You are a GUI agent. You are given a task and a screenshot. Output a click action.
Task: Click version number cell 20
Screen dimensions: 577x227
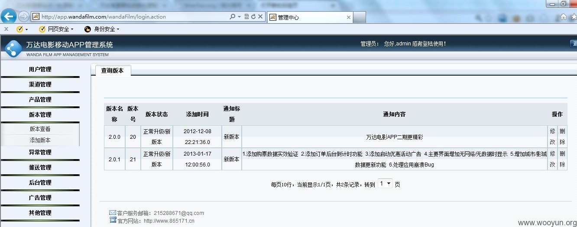tap(133, 137)
